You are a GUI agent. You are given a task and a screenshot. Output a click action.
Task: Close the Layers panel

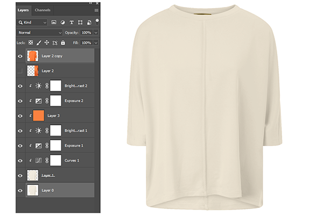click(x=97, y=3)
